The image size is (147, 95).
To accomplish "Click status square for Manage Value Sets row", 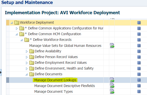I will click(x=139, y=46).
